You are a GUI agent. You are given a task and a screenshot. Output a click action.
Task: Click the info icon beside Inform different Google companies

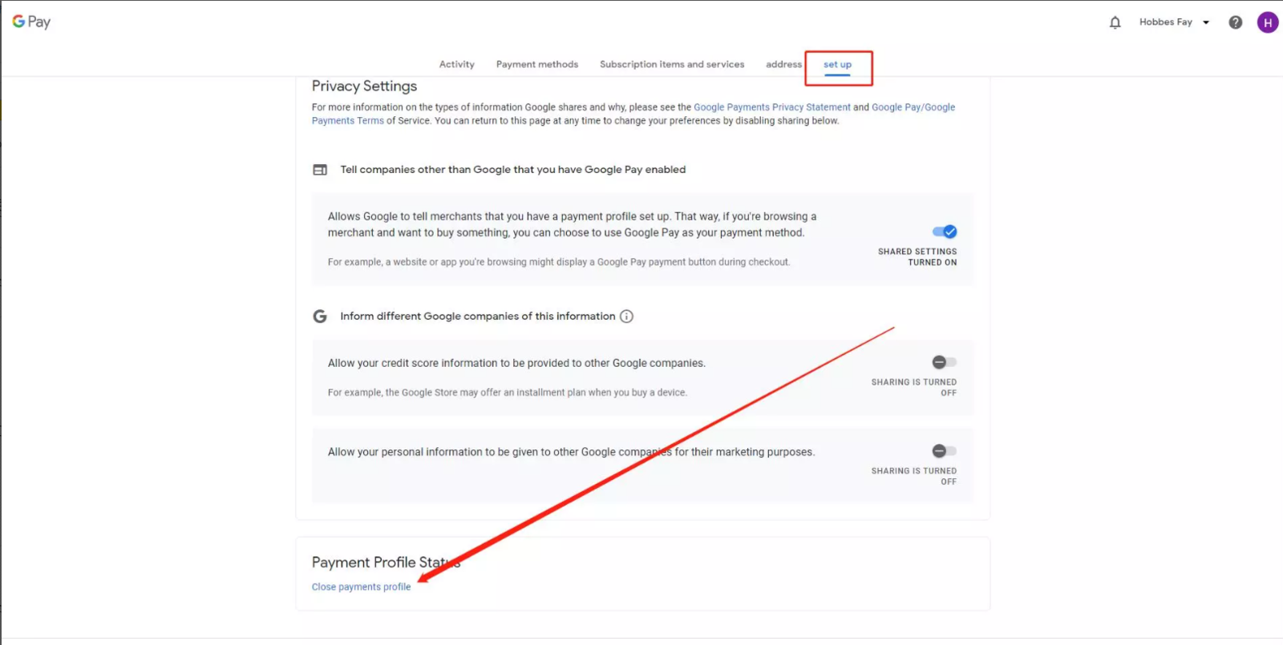pyautogui.click(x=627, y=316)
